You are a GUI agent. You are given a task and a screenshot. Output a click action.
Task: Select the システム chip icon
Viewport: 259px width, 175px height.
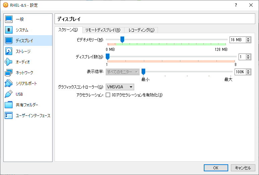9,30
